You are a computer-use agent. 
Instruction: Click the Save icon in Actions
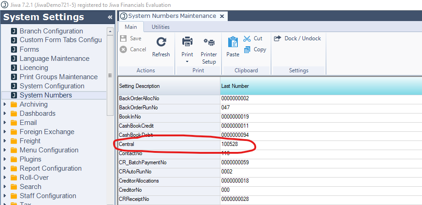click(124, 39)
